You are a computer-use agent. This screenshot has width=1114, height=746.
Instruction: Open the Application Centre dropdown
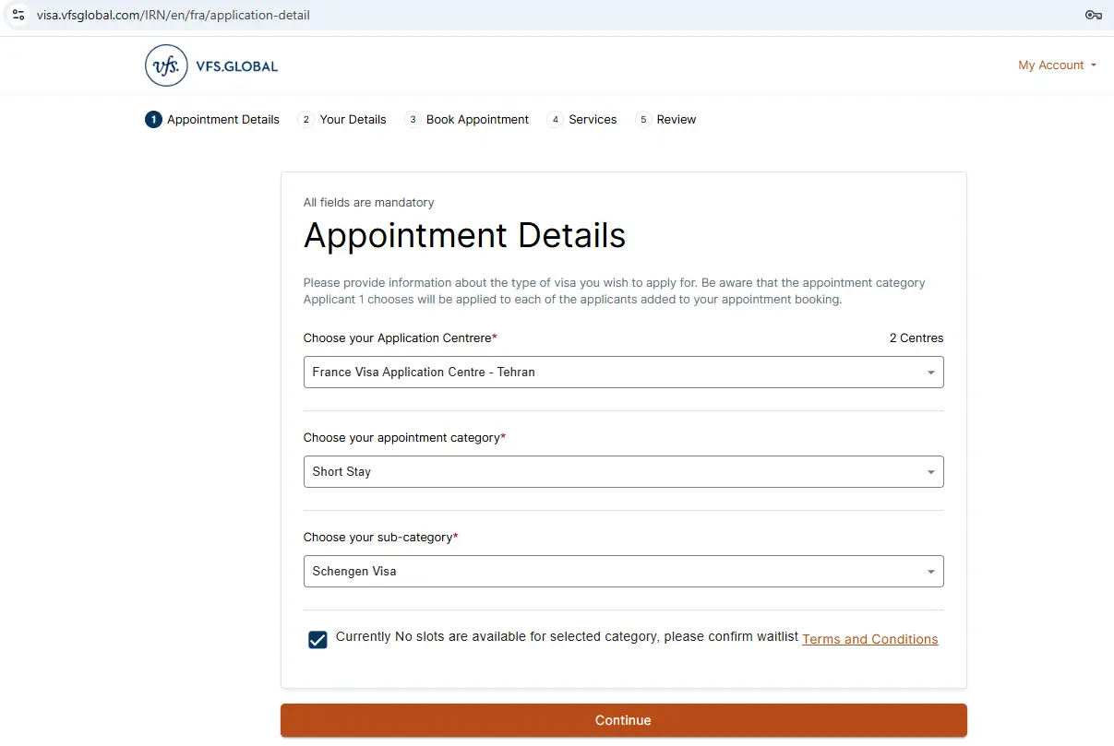click(x=623, y=373)
